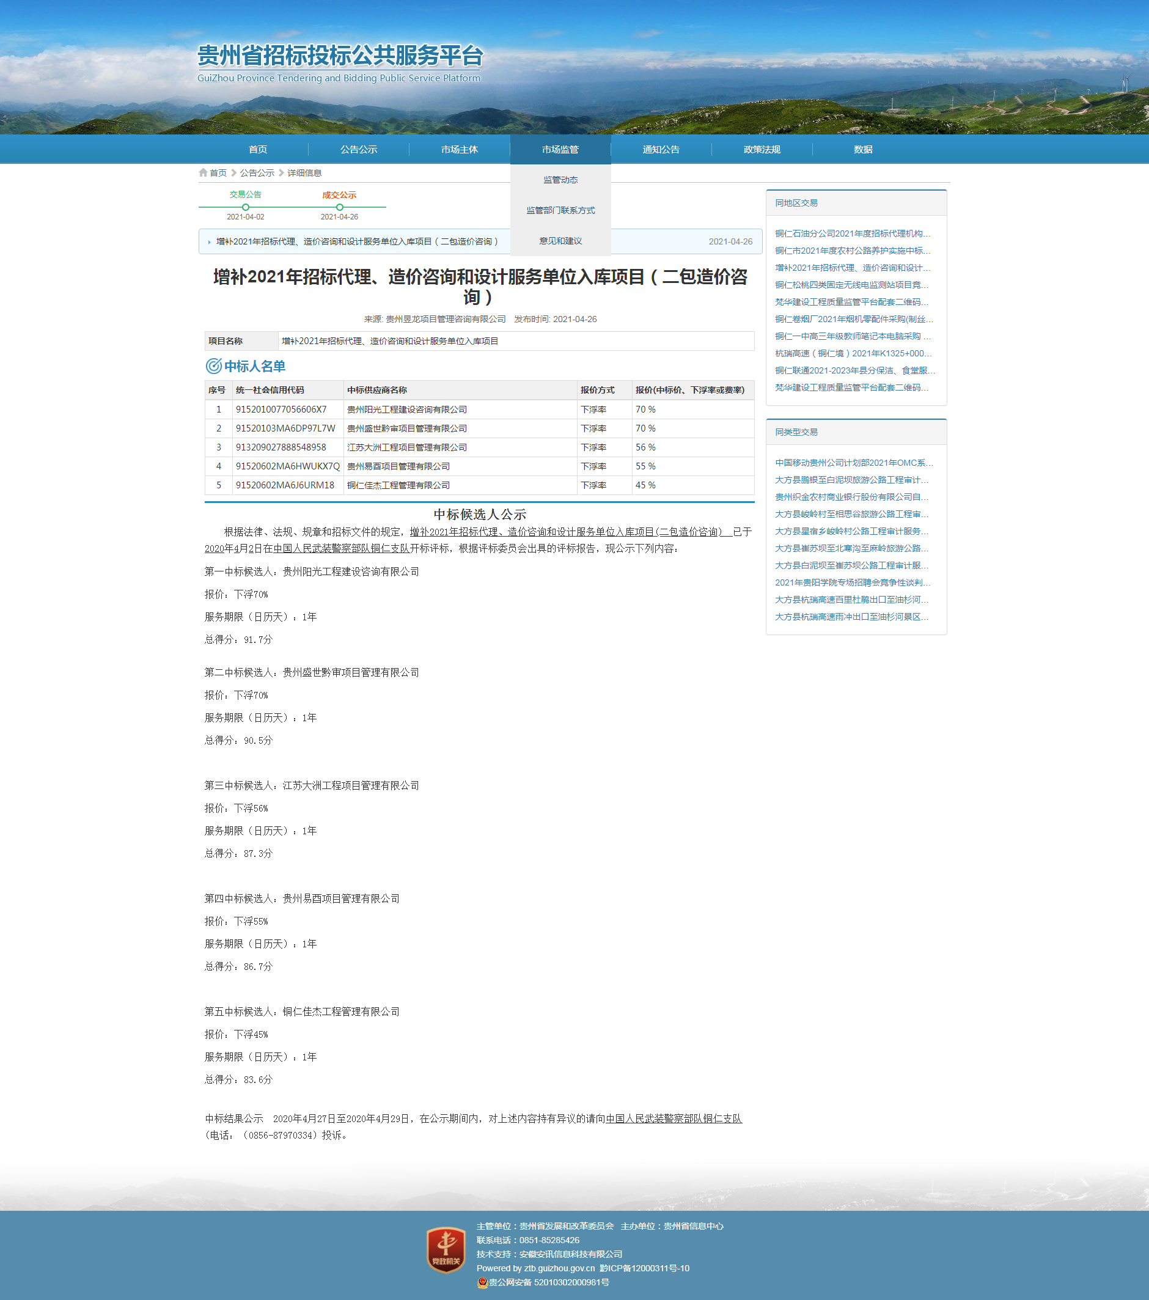The image size is (1149, 1300).
Task: Click table cell 江苏大洲工程项目管理有限公司
Action: click(x=459, y=448)
